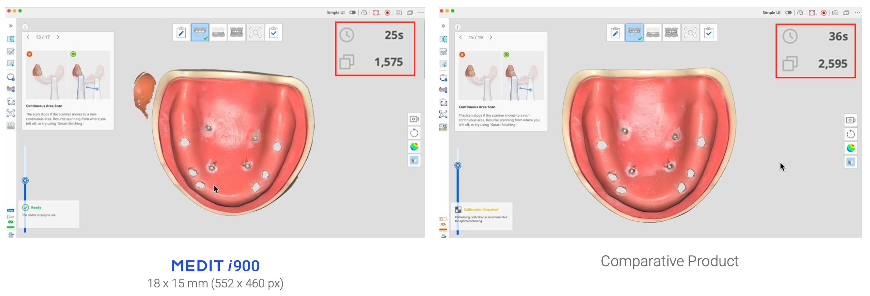870x296 pixels.
Task: Click the vertical slider handle in MEDIT i900 window
Action: coord(25,180)
